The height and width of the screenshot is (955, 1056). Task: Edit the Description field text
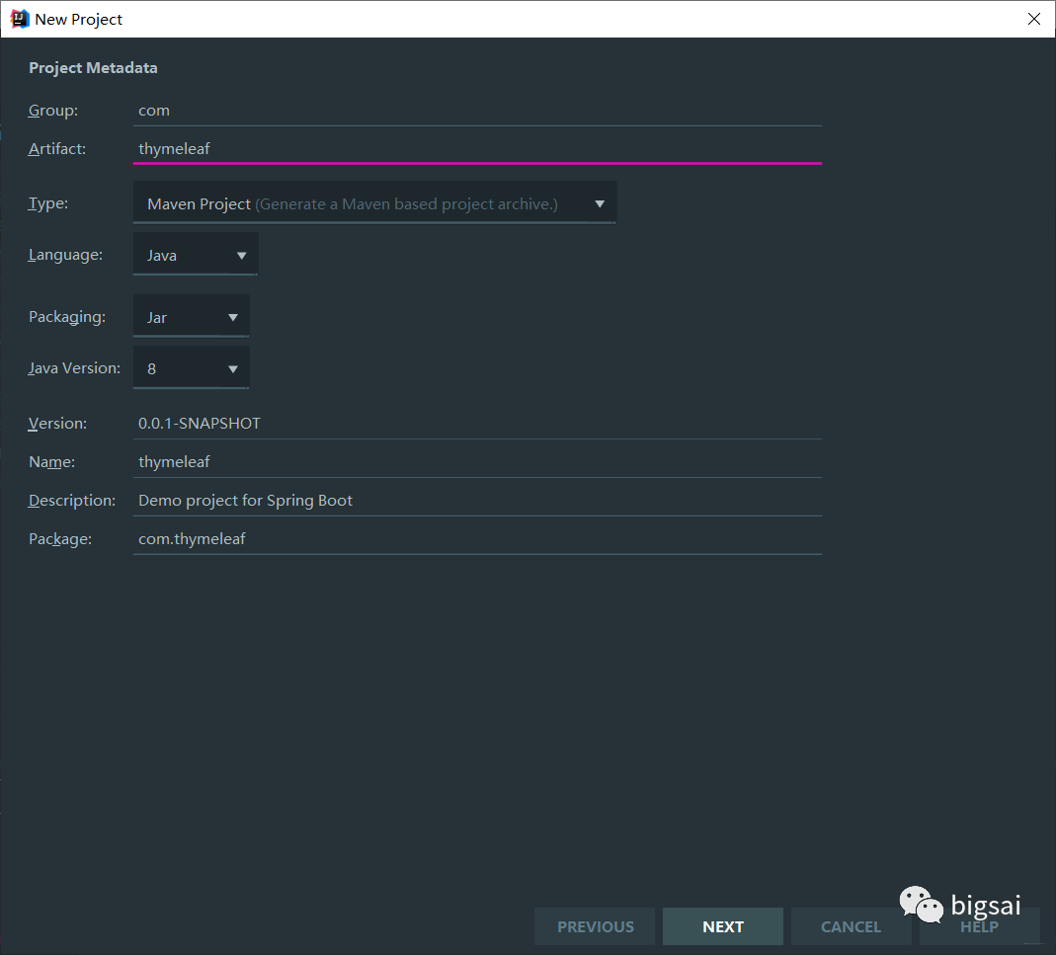477,501
